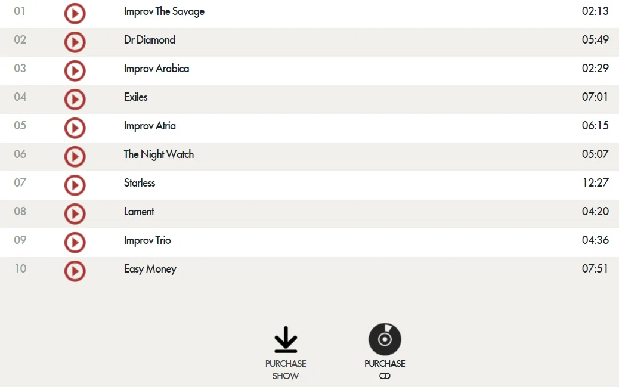Screen dimensions: 619x387
Task: Click the download arrow Purchase Show icon
Action: coord(286,339)
